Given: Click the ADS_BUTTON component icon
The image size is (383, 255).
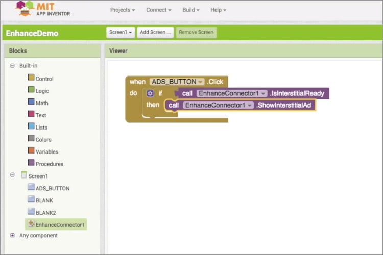Looking at the screenshot, I should [31, 187].
